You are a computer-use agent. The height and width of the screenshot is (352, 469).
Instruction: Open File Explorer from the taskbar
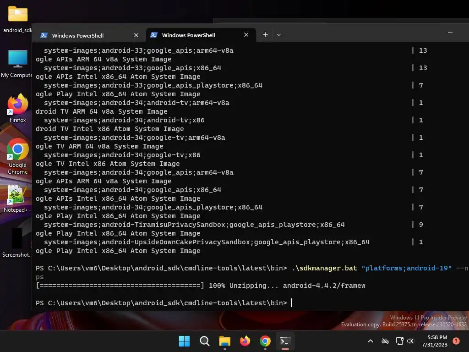coord(224,341)
